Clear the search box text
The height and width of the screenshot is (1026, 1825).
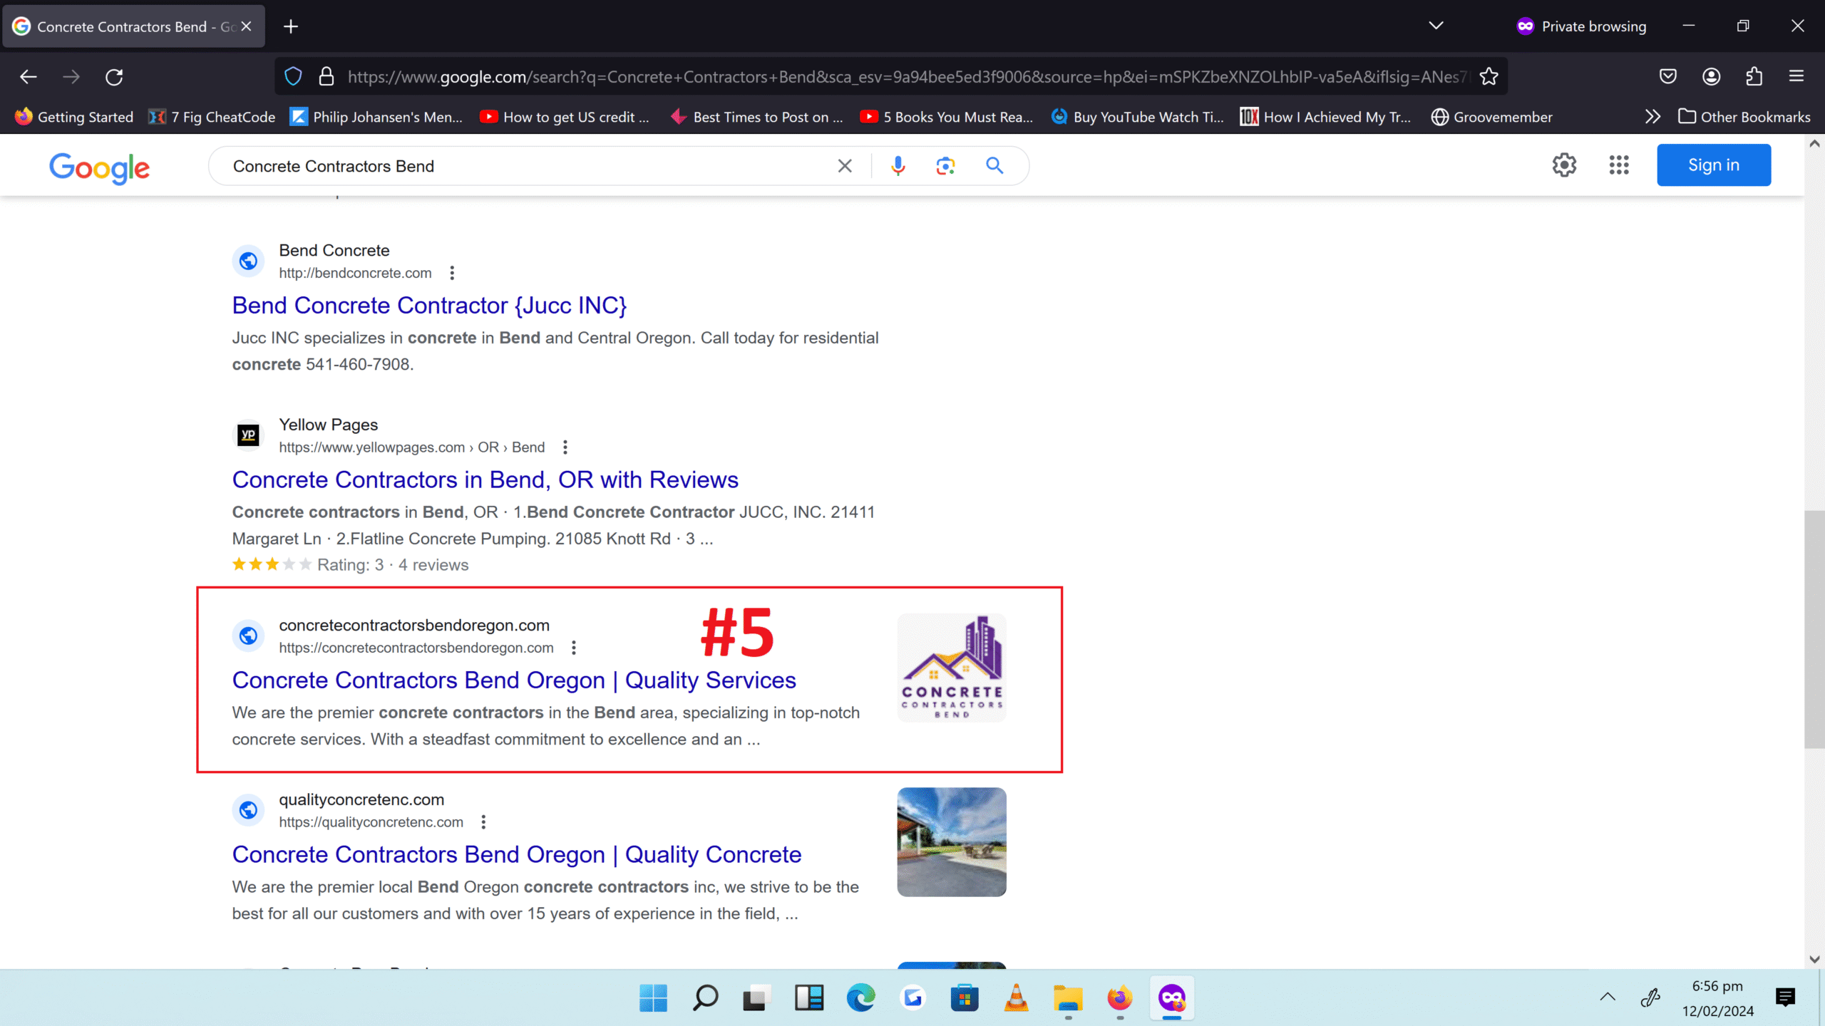click(x=845, y=166)
